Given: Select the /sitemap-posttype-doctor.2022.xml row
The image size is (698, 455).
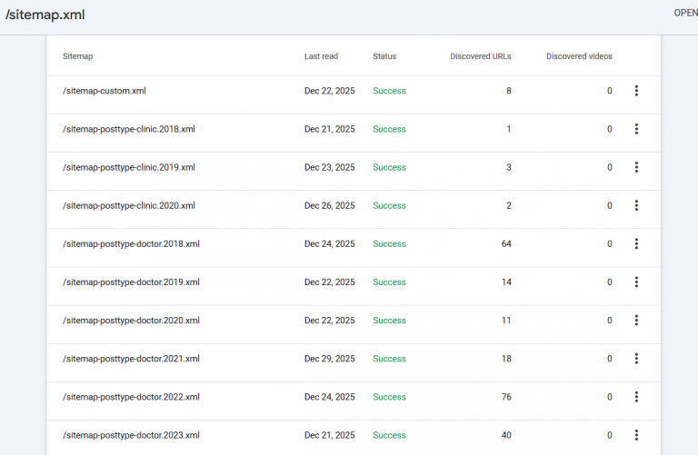Looking at the screenshot, I should click(131, 397).
